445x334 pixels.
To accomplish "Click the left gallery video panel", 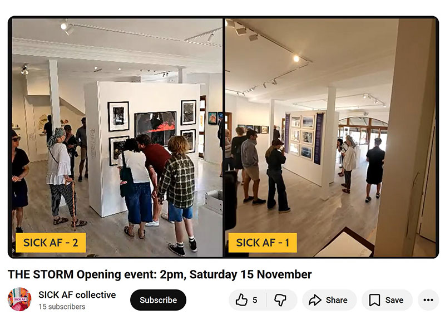I will [x=117, y=137].
